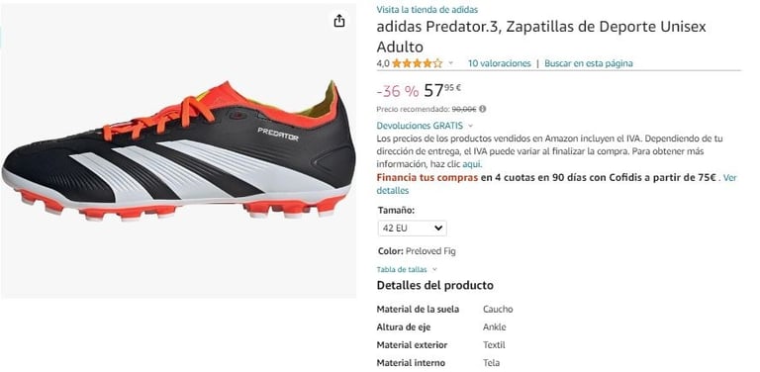Click the Preloved Fig color label
The height and width of the screenshot is (372, 760).
tap(430, 251)
